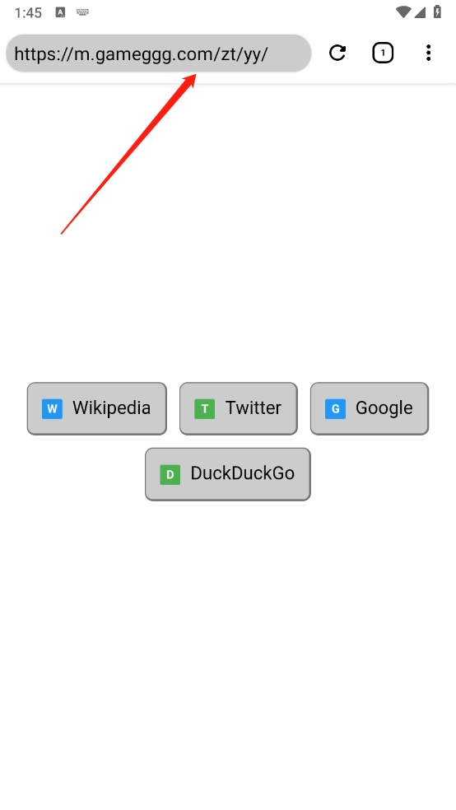Open the three-dot overflow menu
The width and height of the screenshot is (456, 810).
(x=428, y=53)
